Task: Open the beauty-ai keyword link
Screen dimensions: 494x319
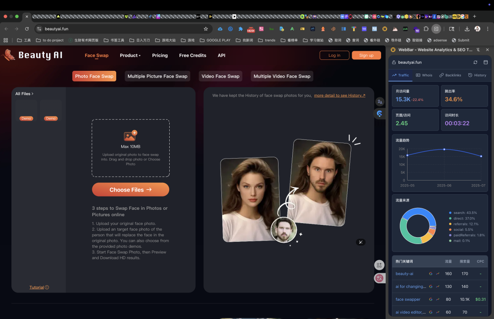Action: pos(404,274)
